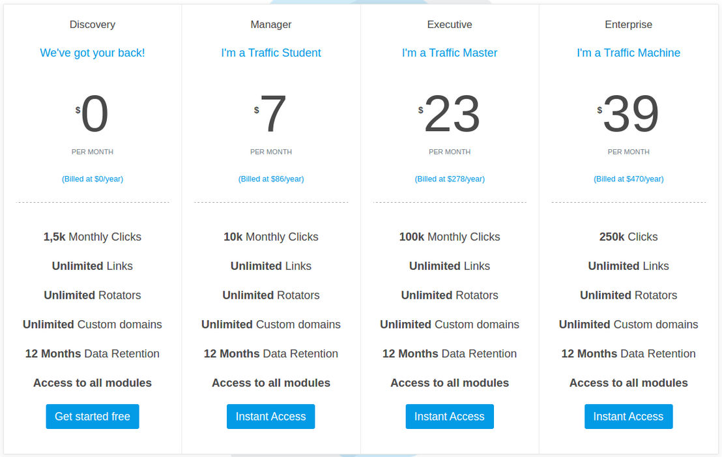Click '1,5k Monthly Clicks' feature

coord(92,237)
